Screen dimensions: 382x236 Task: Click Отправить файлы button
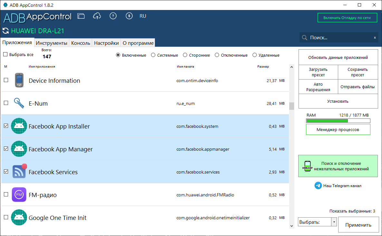click(x=358, y=87)
